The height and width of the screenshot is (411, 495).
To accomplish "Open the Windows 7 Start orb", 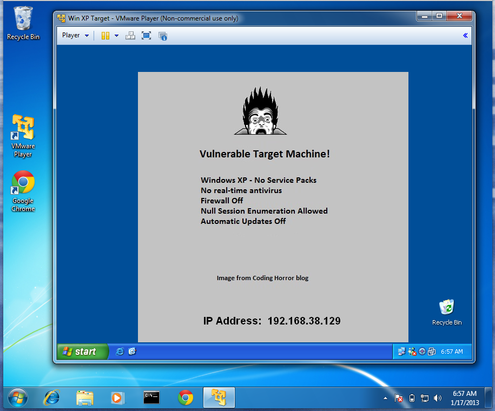I will (18, 398).
